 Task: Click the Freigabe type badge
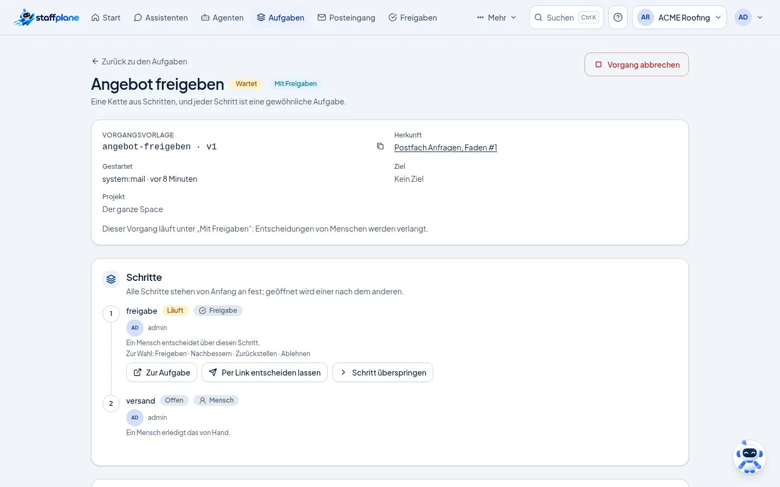tap(218, 311)
